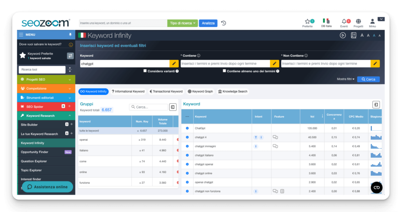Select the chatgpt online row radio button

click(x=187, y=173)
